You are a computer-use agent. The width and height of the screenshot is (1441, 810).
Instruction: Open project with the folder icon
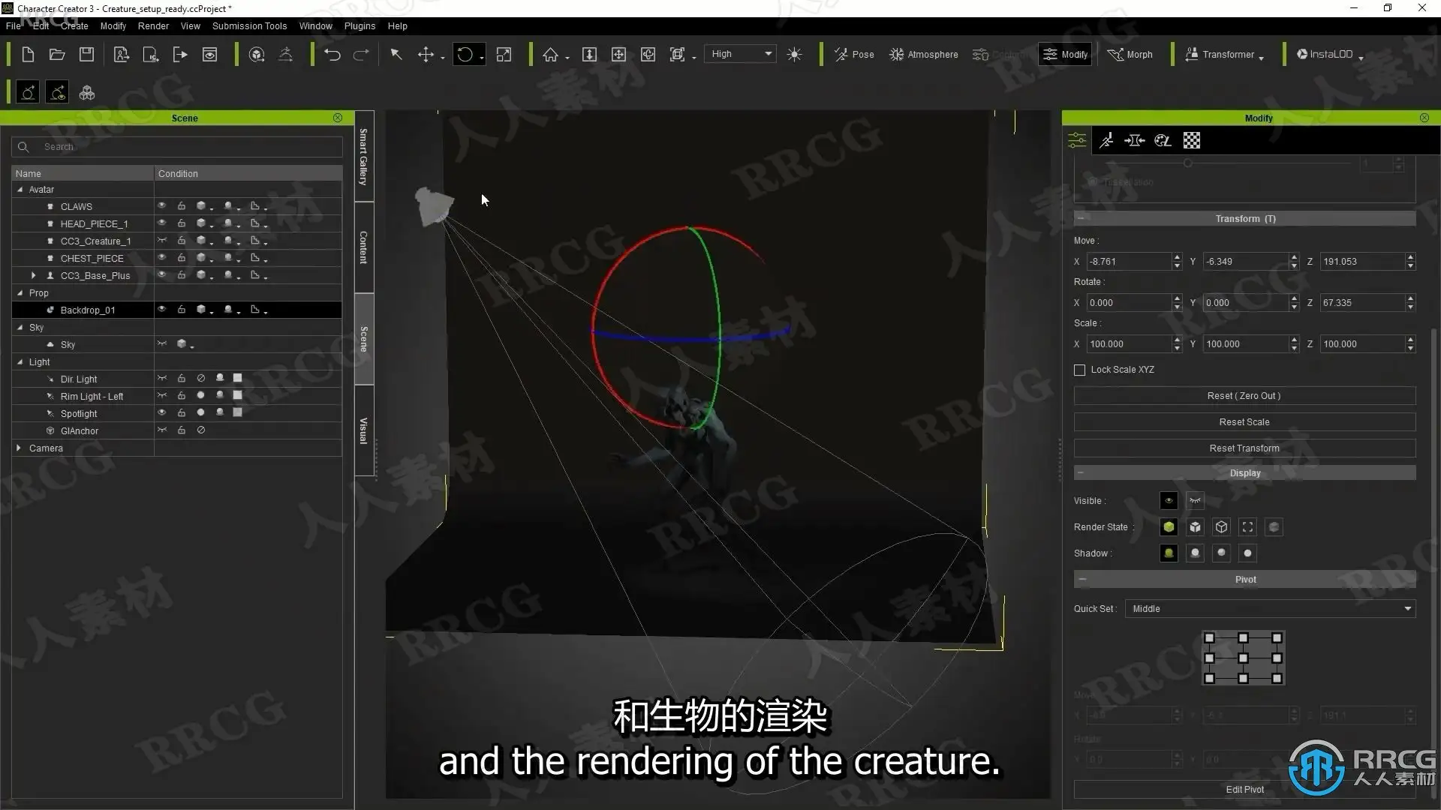pyautogui.click(x=57, y=54)
